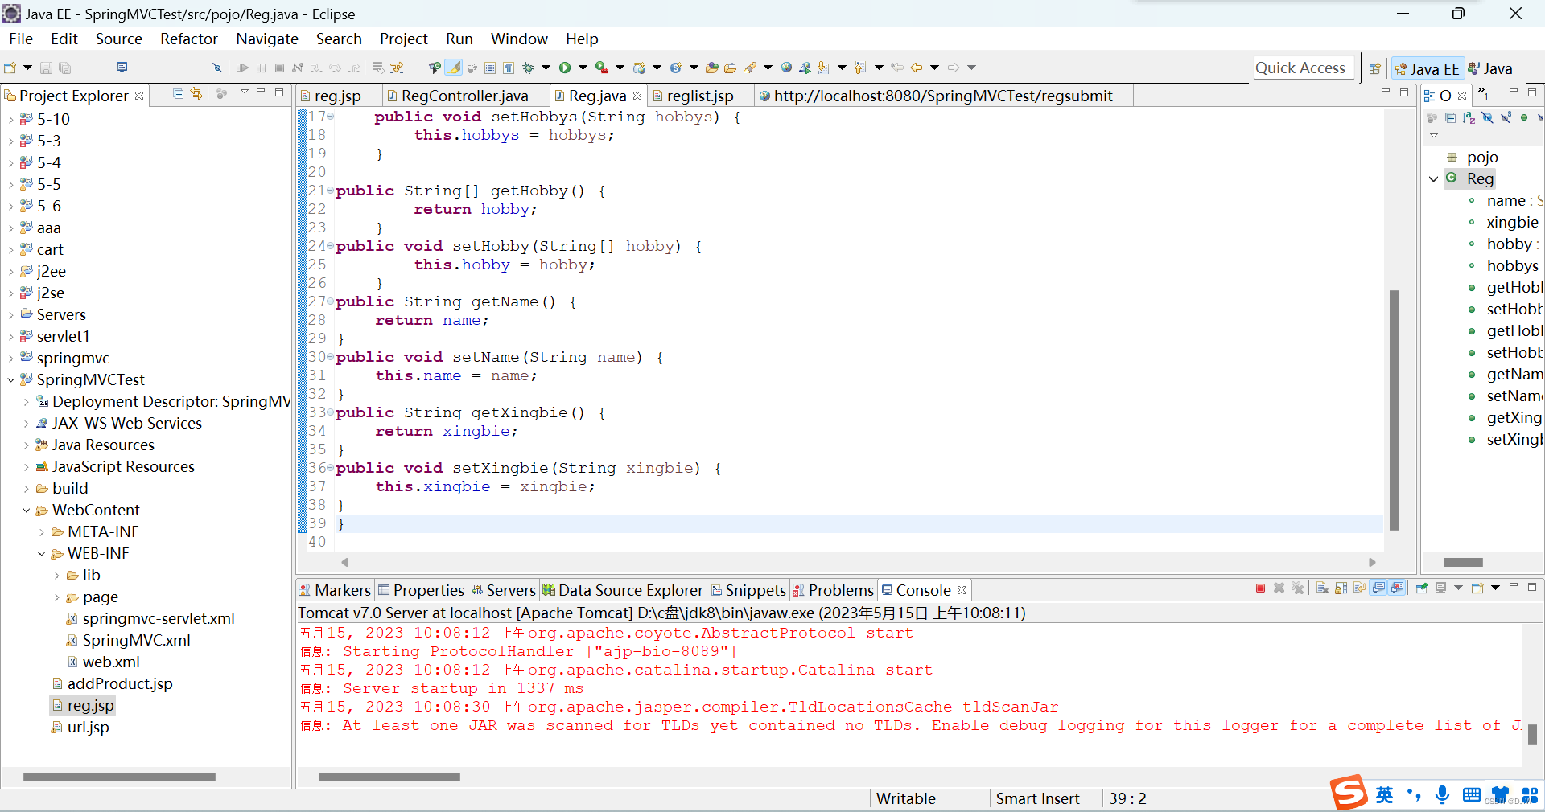
Task: Click the Pin Console icon
Action: coord(1421,588)
